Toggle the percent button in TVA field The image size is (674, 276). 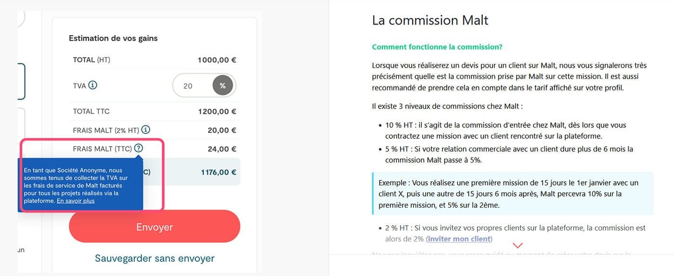tap(222, 86)
